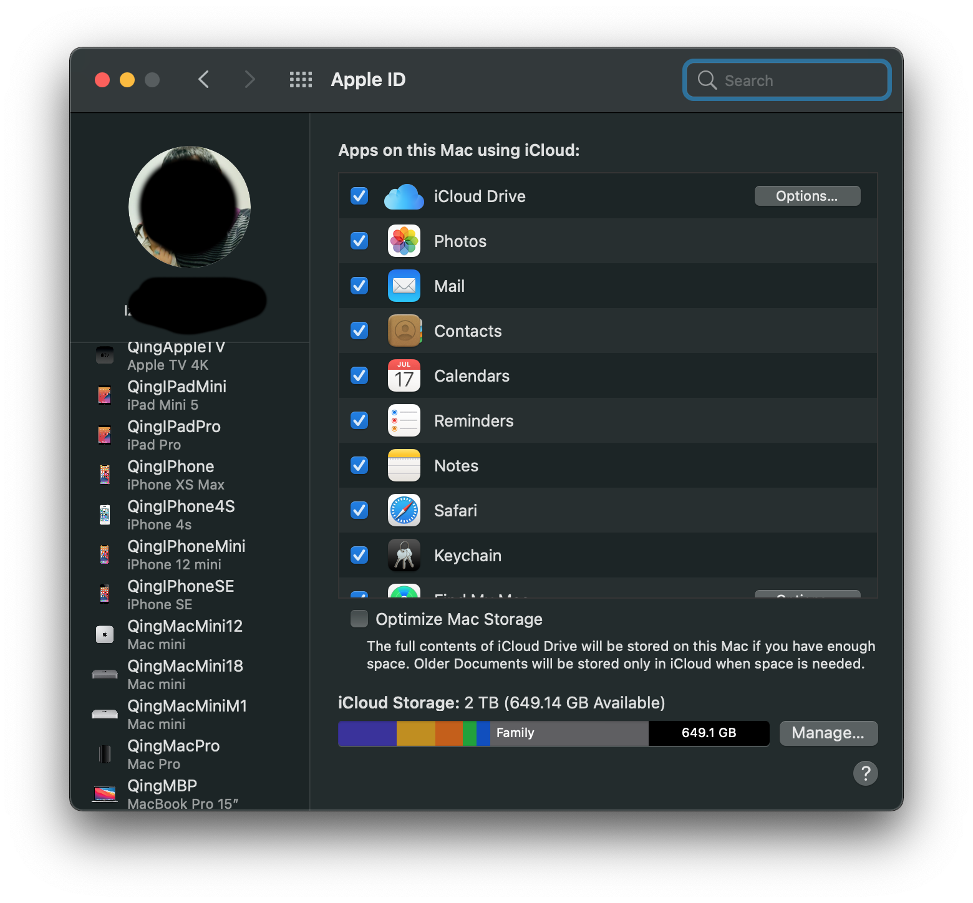Viewport: 973px width, 903px height.
Task: Click the QingMBP laptop icon
Action: click(x=105, y=794)
